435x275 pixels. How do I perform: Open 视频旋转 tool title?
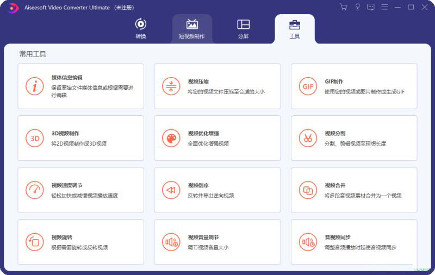click(61, 237)
